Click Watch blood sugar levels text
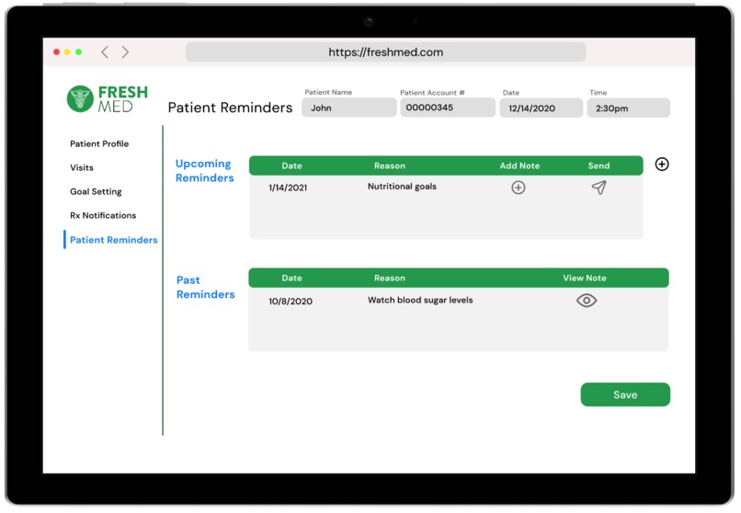This screenshot has width=741, height=513. (420, 300)
